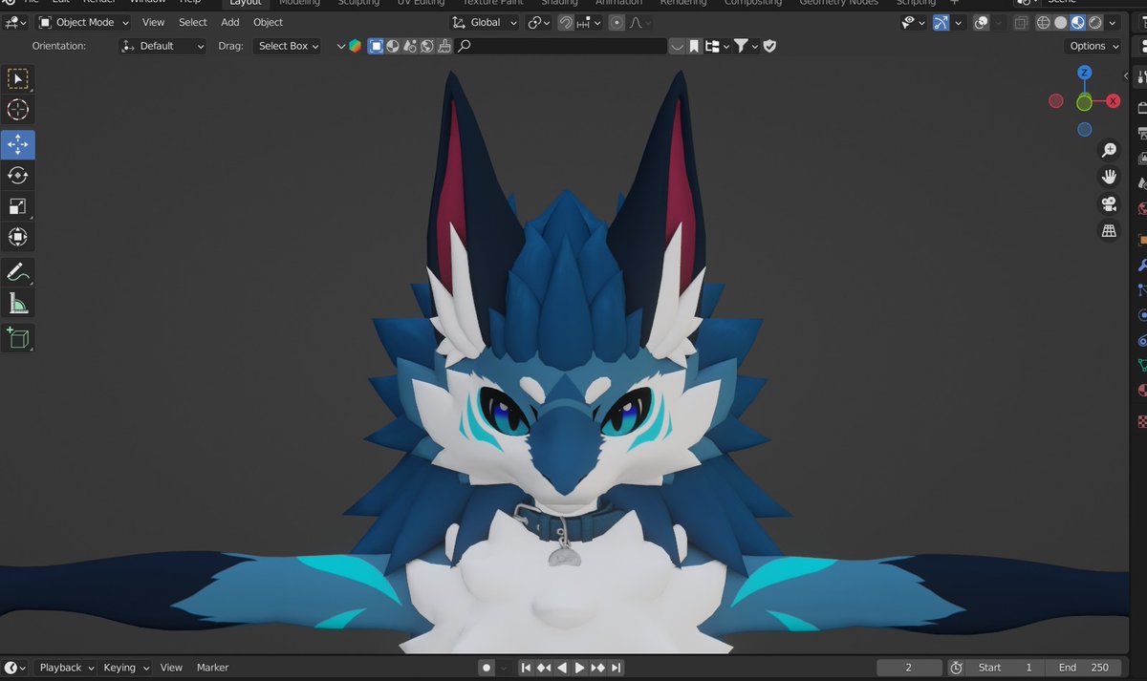Switch to the Scale tool
Viewport: 1147px width, 681px height.
[x=18, y=206]
